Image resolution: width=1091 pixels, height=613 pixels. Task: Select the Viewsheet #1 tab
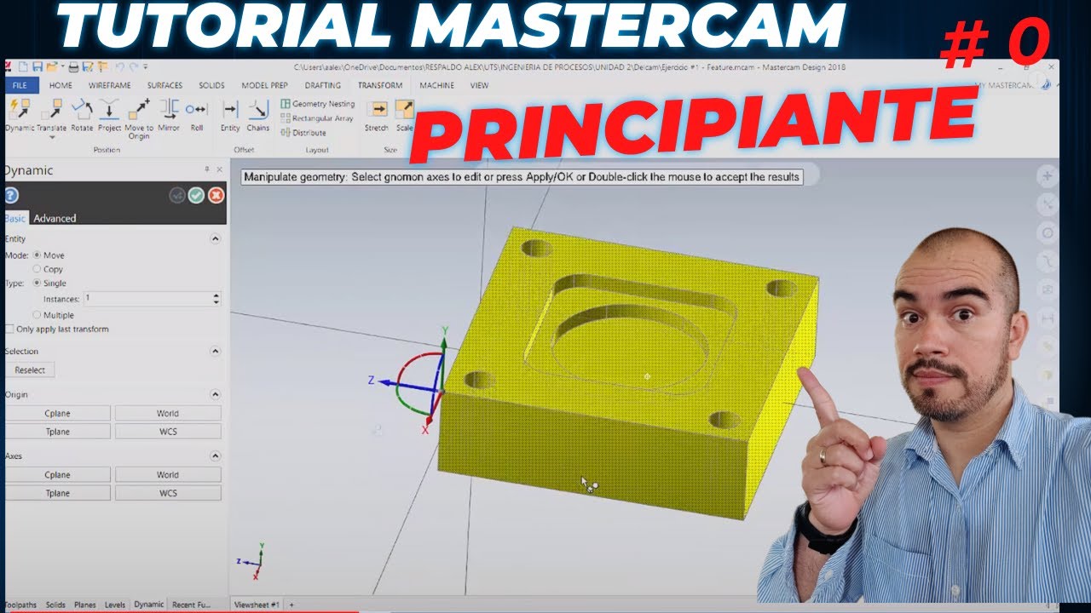[x=257, y=604]
